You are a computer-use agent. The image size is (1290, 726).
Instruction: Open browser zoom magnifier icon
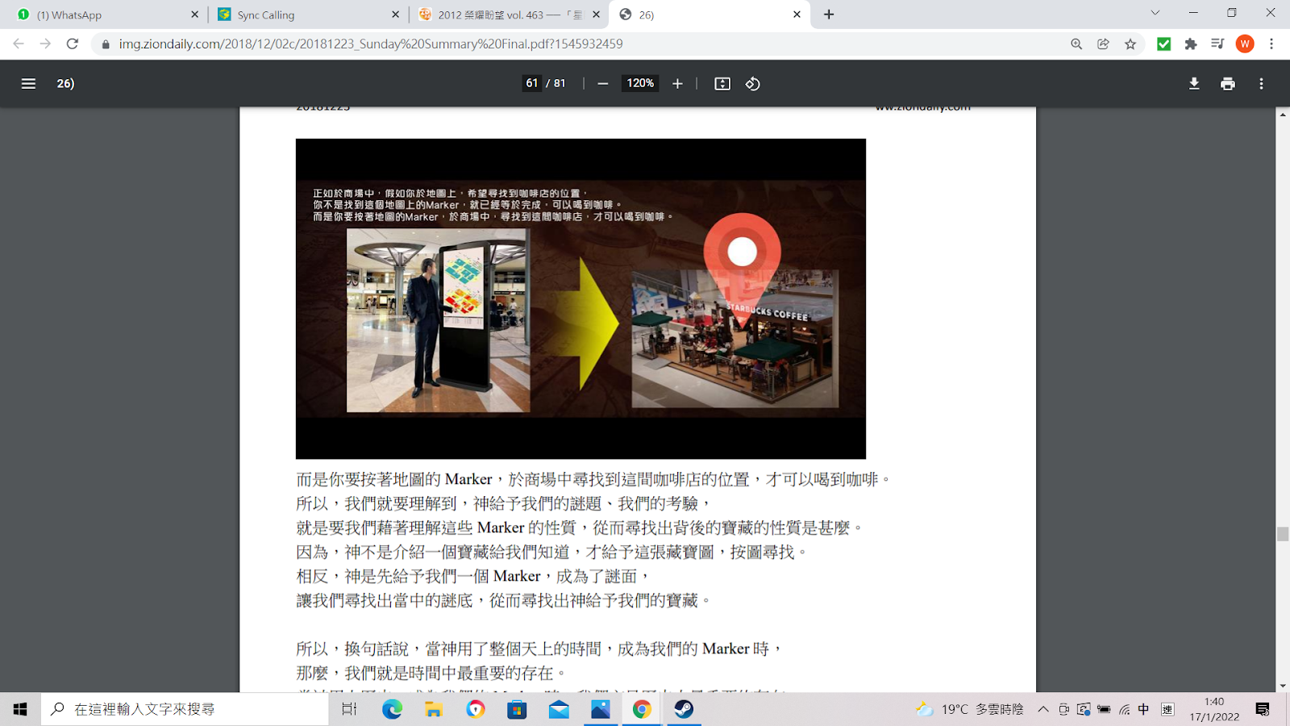(x=1076, y=44)
